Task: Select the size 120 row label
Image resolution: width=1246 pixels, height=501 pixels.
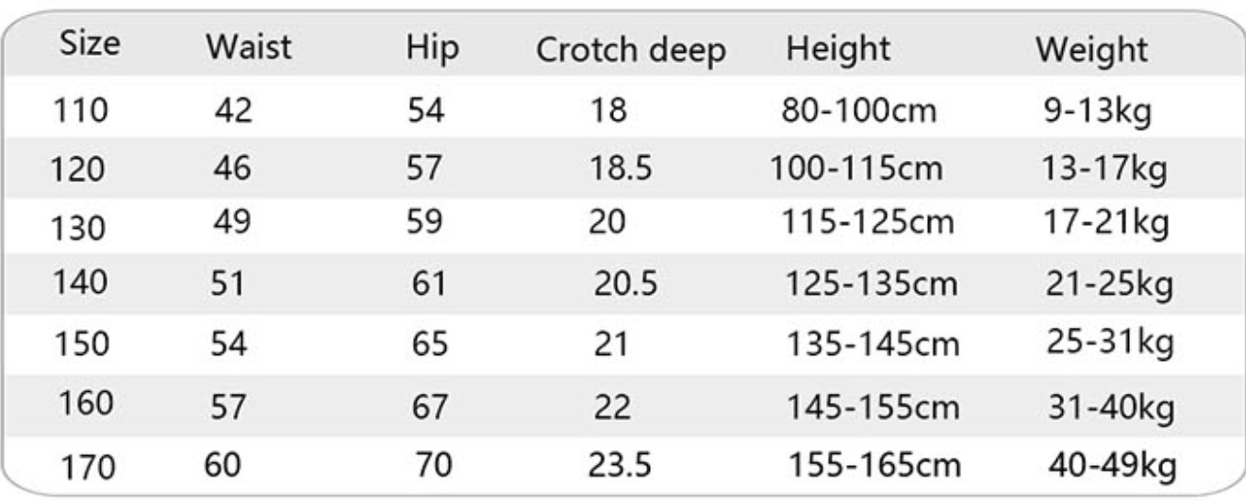Action: pos(77,170)
